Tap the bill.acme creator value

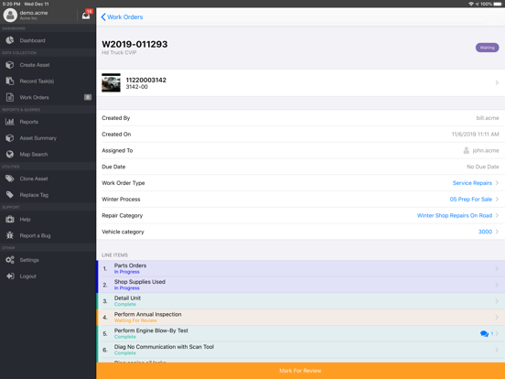(x=488, y=118)
